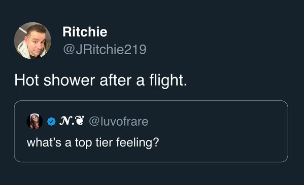Click the word 'feeling?' in the quoted tweet

tap(138, 142)
